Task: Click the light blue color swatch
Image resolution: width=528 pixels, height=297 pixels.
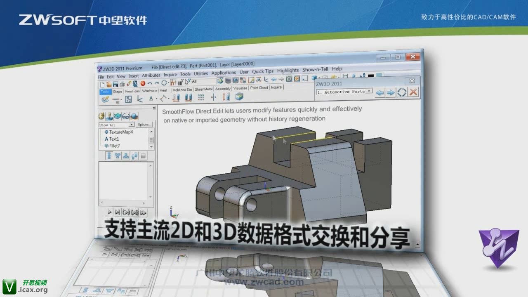Action: click(x=379, y=75)
